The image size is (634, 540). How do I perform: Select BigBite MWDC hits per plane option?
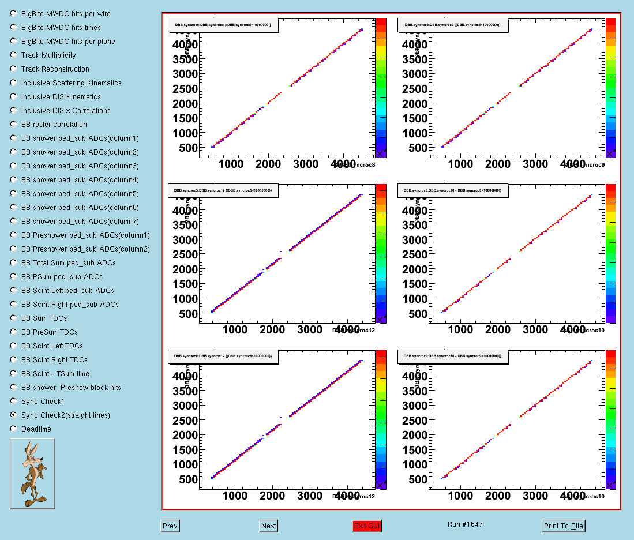point(13,41)
